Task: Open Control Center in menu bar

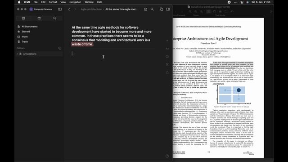Action: click(x=242, y=2)
